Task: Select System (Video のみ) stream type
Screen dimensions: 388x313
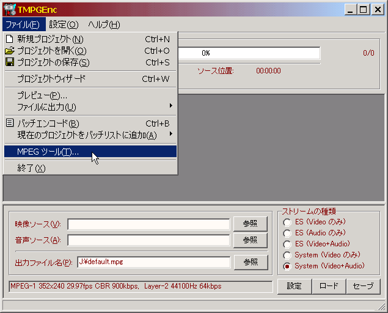Action: pyautogui.click(x=321, y=255)
